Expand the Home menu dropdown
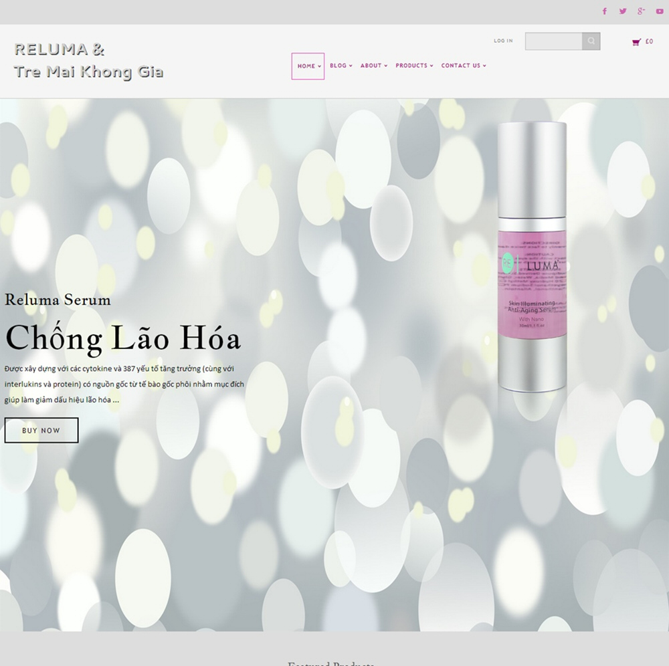Screen dimensions: 669x666 tap(308, 66)
